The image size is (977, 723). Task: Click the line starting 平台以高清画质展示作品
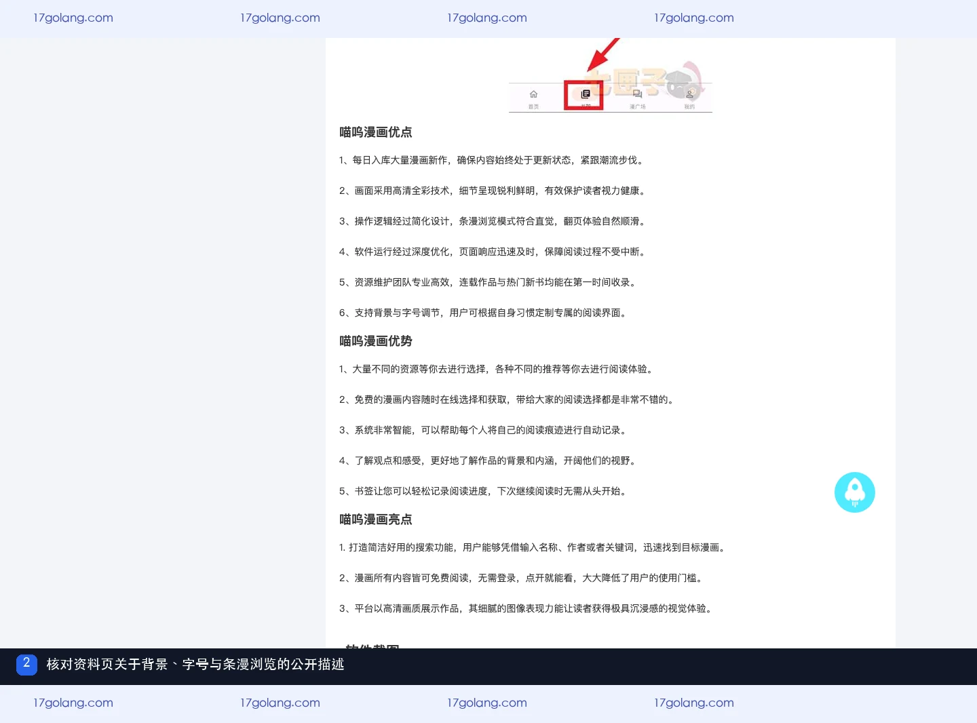[x=527, y=608]
